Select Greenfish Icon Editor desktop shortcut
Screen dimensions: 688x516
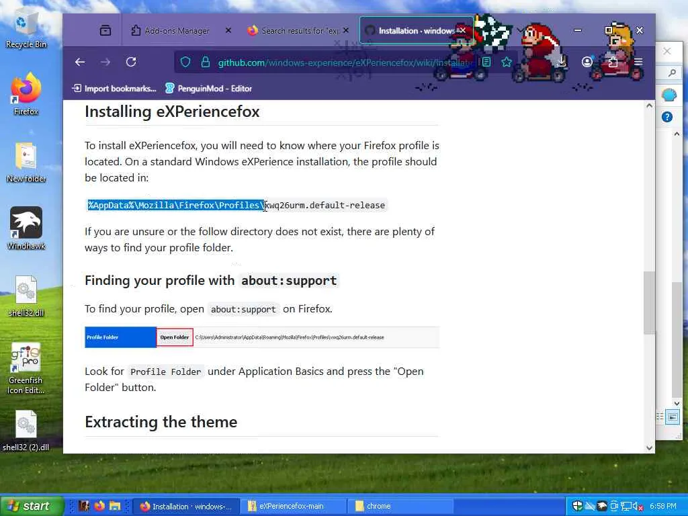(26, 368)
